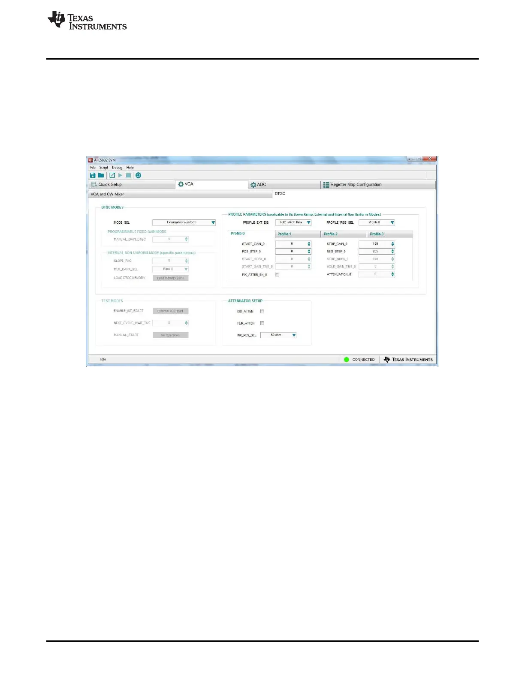
Task: Click the Open folder icon in the toolbar
Action: pos(101,175)
